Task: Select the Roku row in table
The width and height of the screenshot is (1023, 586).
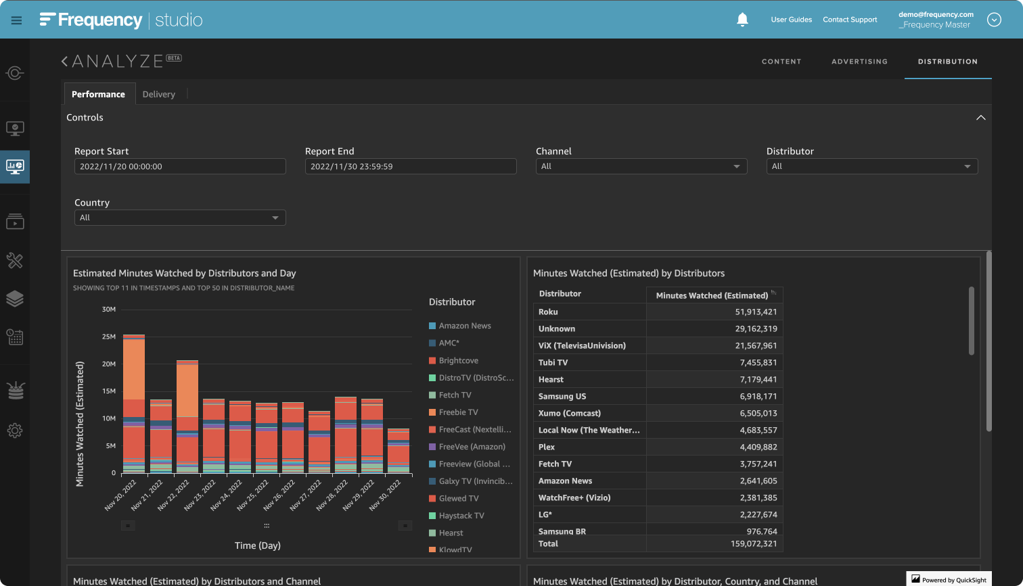Action: [658, 312]
